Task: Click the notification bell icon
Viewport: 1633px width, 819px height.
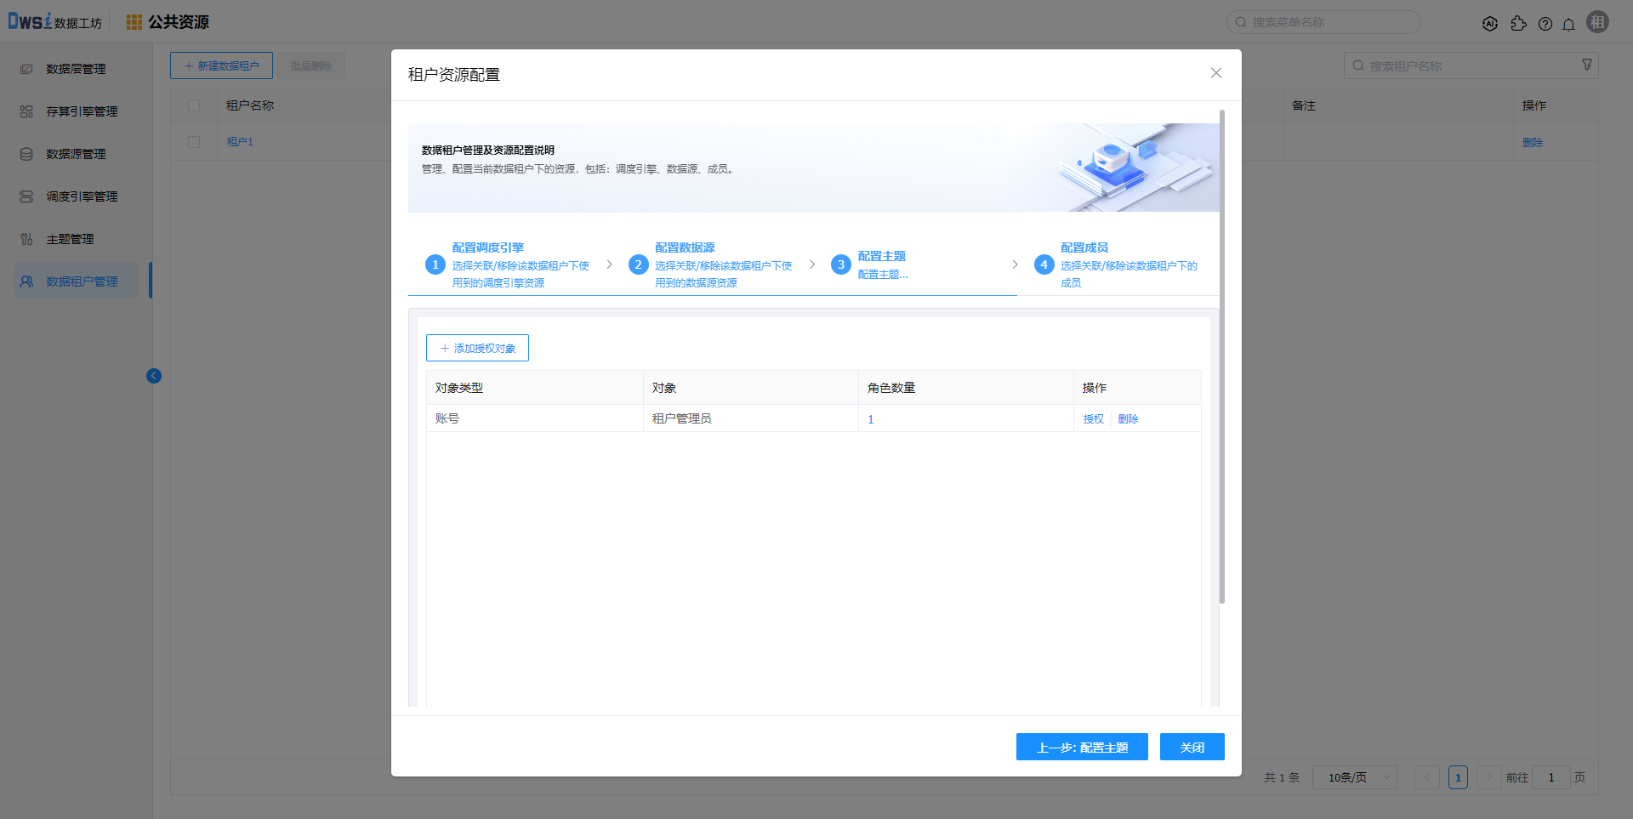Action: pos(1568,24)
